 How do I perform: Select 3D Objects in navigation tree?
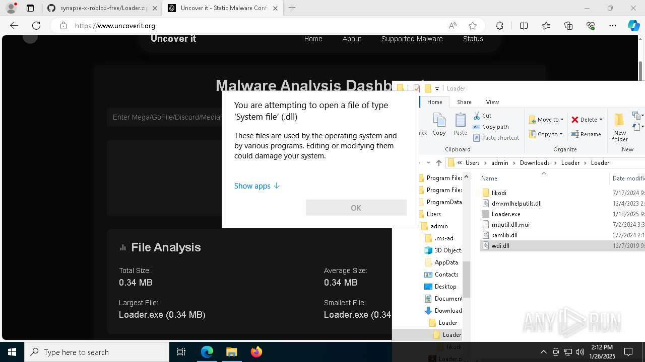coord(448,250)
